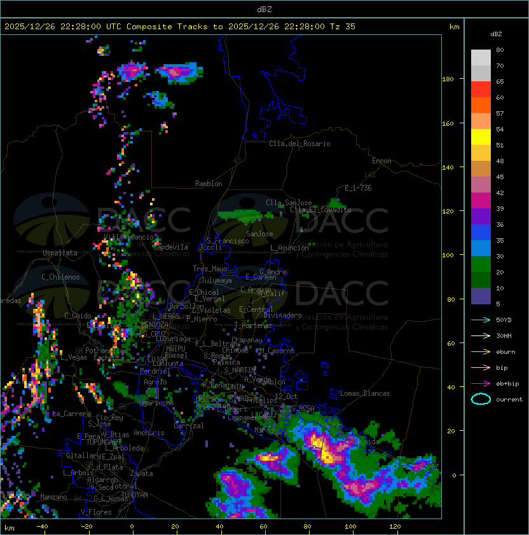
Task: Pick the light blue swatch between 35 and 30
Action: click(x=481, y=248)
